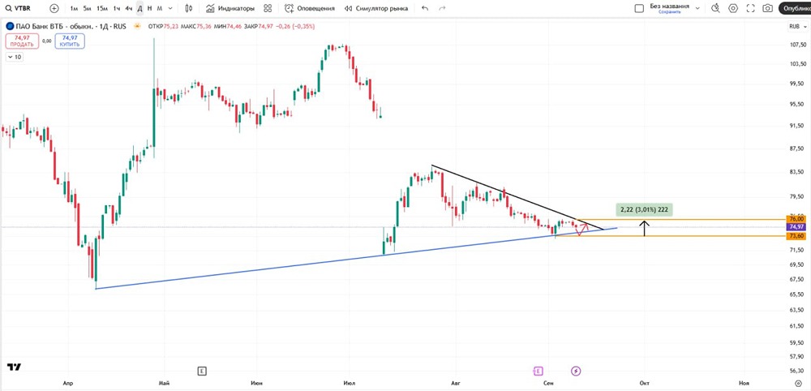
Task: Click the 74,97 current price label
Action: (796, 227)
